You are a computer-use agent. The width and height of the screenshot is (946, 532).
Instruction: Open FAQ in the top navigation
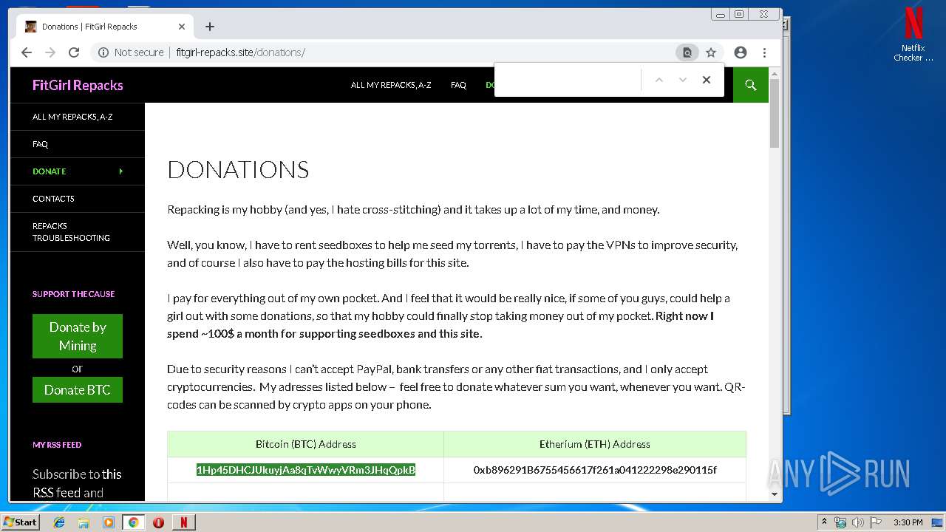pyautogui.click(x=458, y=85)
